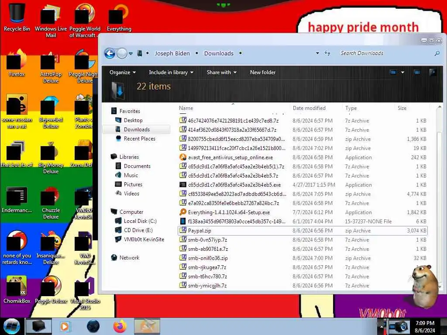447x335 pixels.
Task: Open the Everything desktop shortcut
Action: pyautogui.click(x=119, y=17)
